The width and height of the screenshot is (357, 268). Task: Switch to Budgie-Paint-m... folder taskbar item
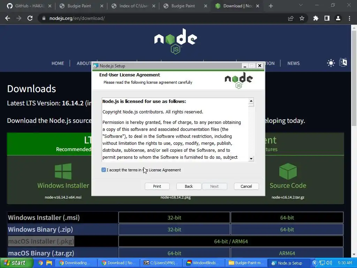point(246,263)
